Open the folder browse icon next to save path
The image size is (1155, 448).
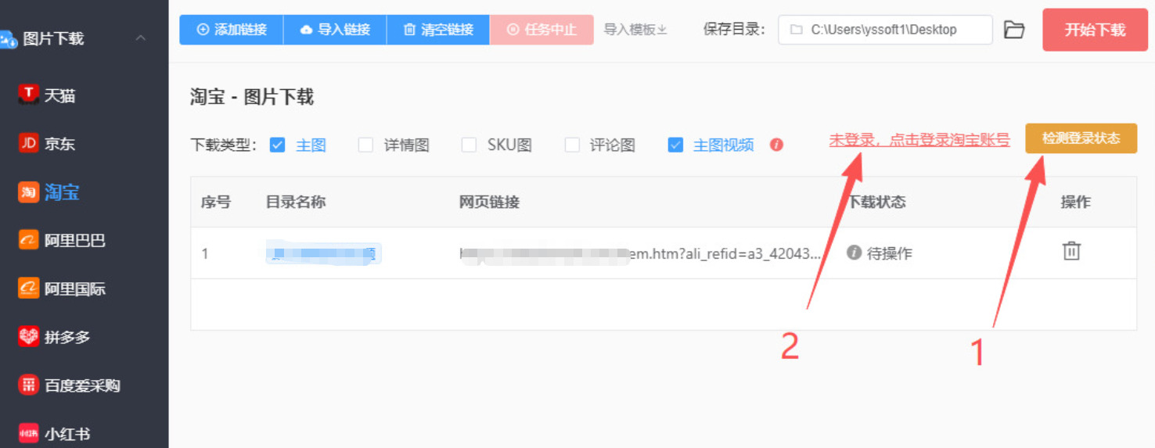click(x=1014, y=30)
